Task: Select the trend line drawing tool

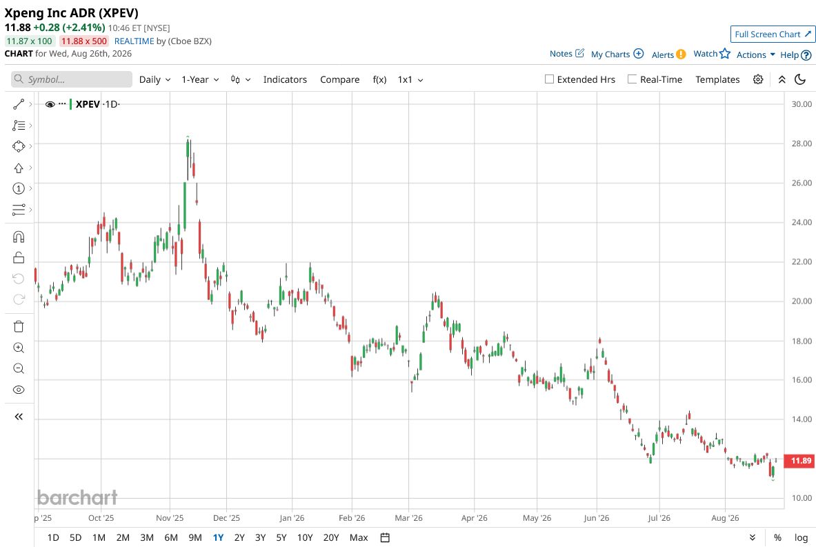Action: click(19, 104)
